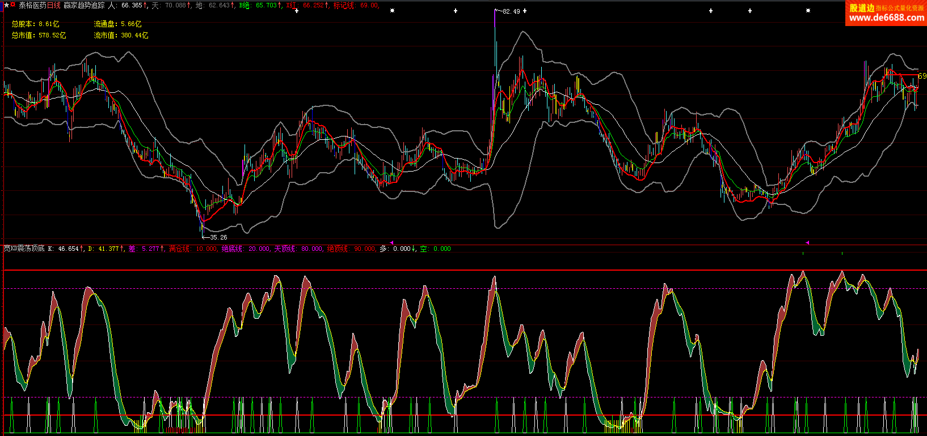Click the magenta triangle marker above 空 green ticks
Image resolution: width=927 pixels, height=436 pixels.
[x=807, y=242]
